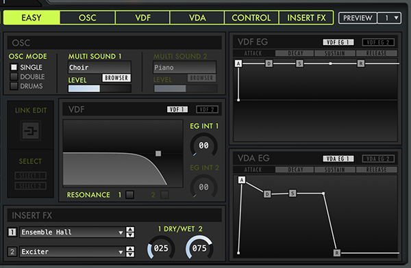This screenshot has width=411, height=268.
Task: Select the VDF filter cutoff handle
Action: (x=158, y=153)
